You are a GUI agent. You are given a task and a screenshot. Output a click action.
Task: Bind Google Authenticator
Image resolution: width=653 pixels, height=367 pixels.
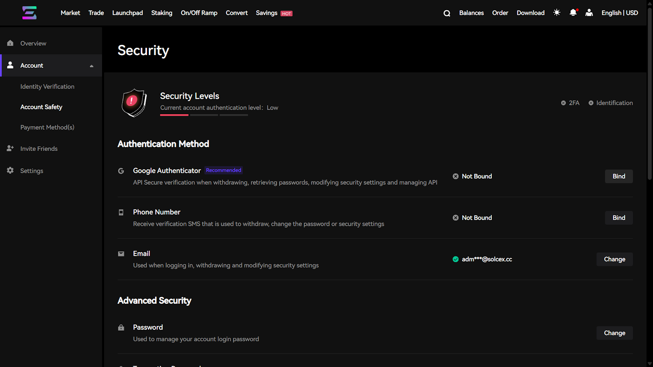(x=618, y=176)
